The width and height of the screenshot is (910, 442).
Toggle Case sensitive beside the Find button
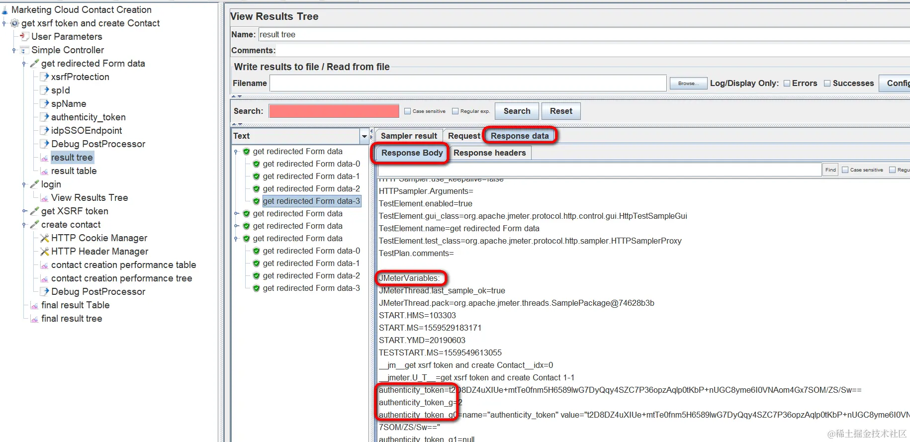(845, 170)
